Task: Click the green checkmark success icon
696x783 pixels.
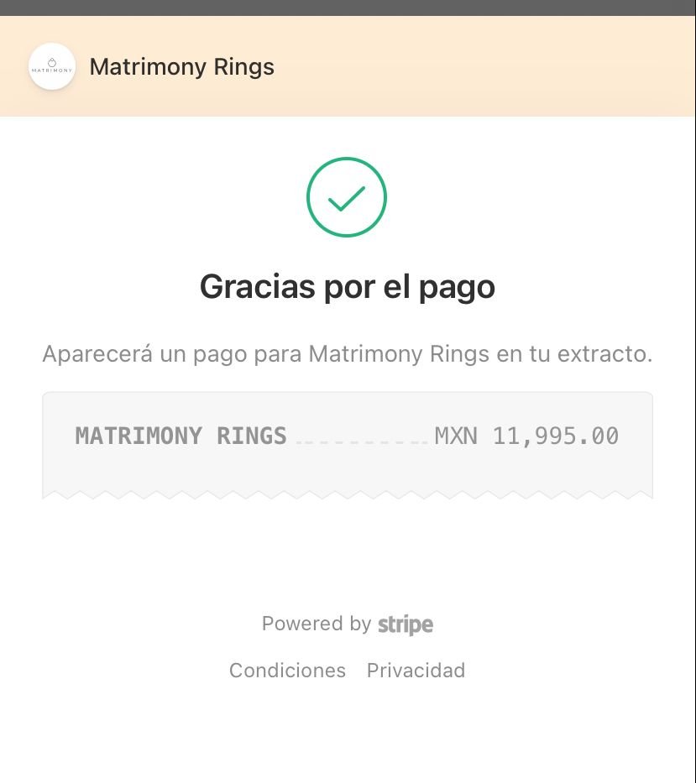Action: pos(347,196)
